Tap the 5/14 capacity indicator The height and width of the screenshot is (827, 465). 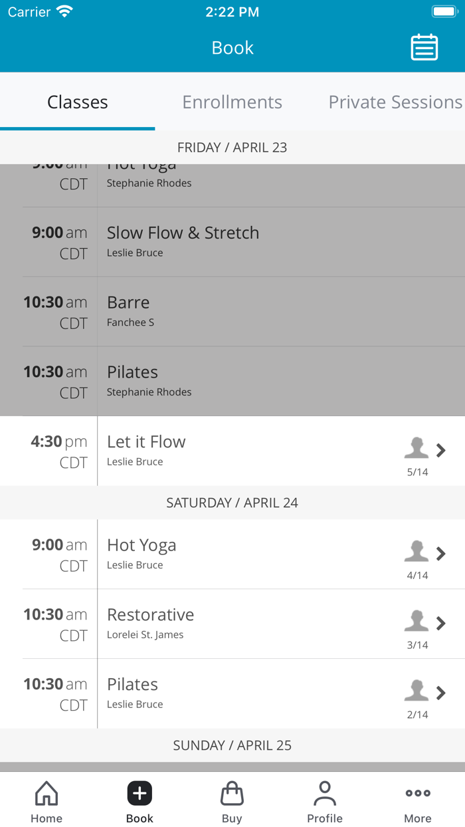(417, 473)
